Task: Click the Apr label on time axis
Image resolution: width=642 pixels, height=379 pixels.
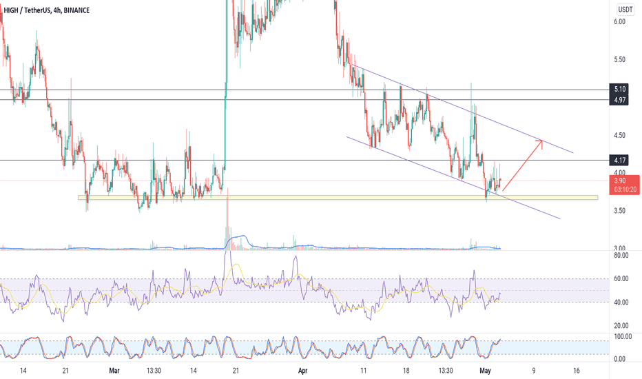Action: [302, 371]
